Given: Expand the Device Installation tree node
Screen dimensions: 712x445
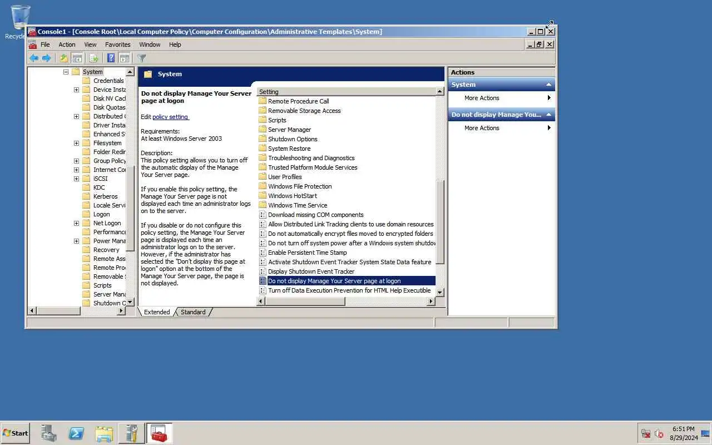Looking at the screenshot, I should point(76,90).
